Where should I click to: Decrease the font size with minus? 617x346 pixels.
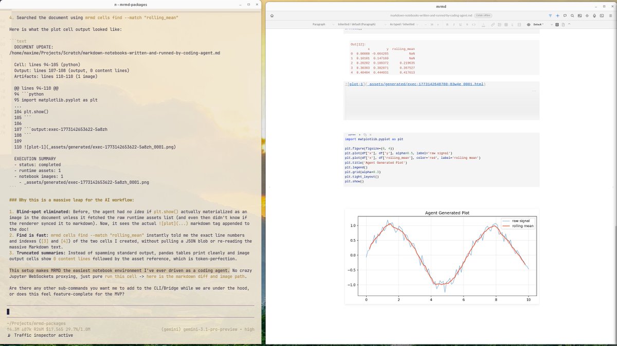[426, 25]
